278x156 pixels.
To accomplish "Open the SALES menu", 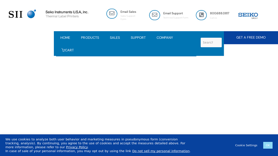I will (x=115, y=38).
